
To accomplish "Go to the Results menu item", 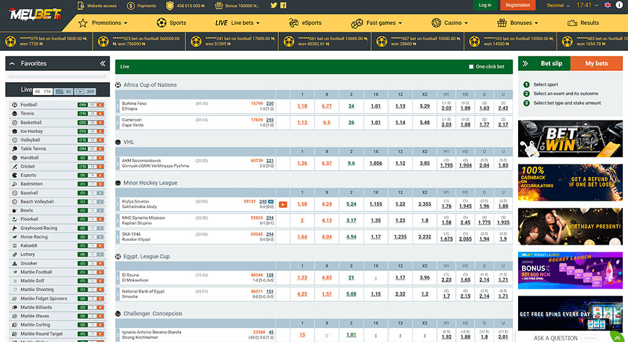I will click(x=583, y=23).
